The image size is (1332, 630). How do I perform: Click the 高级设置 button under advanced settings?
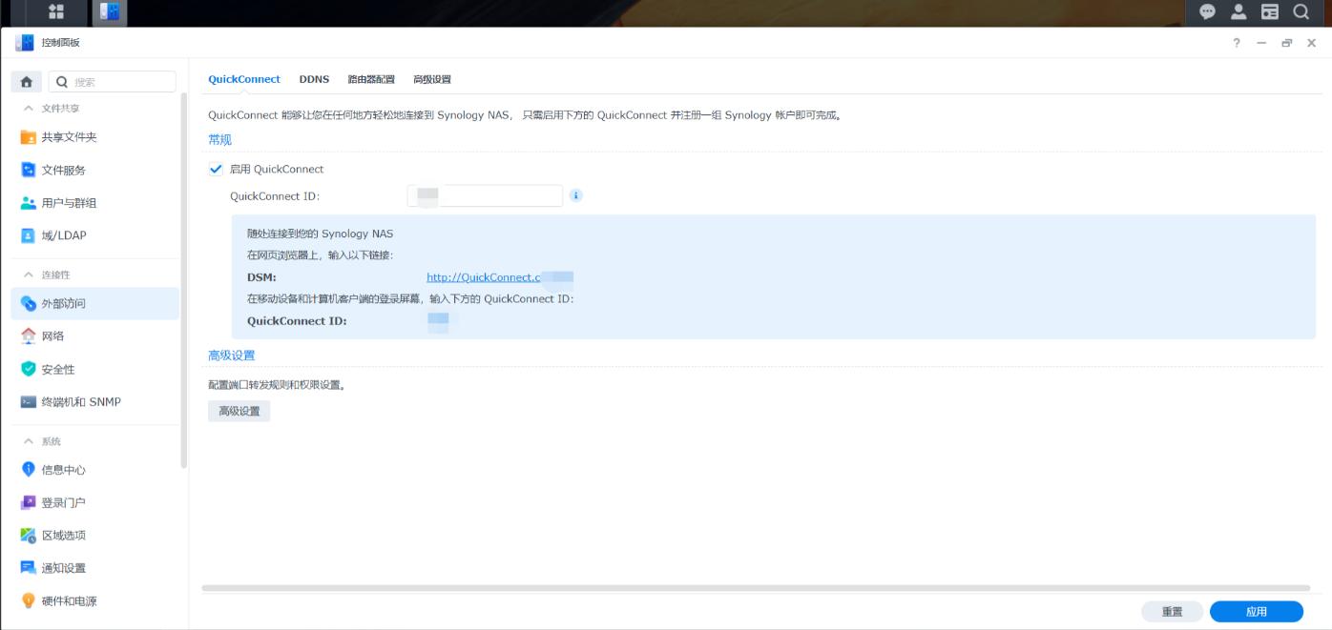click(239, 411)
